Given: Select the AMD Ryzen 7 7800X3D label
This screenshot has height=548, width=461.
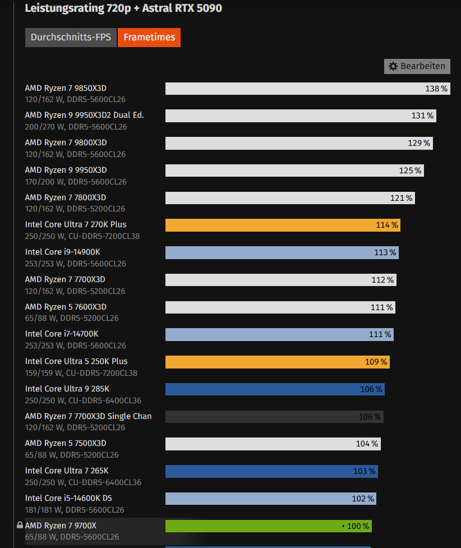Looking at the screenshot, I should click(x=66, y=197).
